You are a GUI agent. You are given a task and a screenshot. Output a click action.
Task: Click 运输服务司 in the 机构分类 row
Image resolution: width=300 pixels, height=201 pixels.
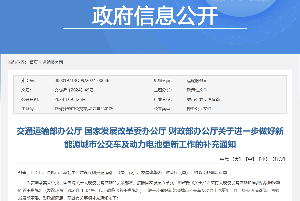197,80
